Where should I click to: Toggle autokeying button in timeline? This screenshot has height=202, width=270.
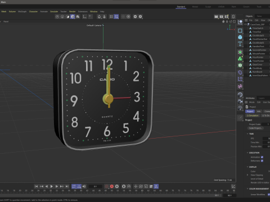click(112, 186)
